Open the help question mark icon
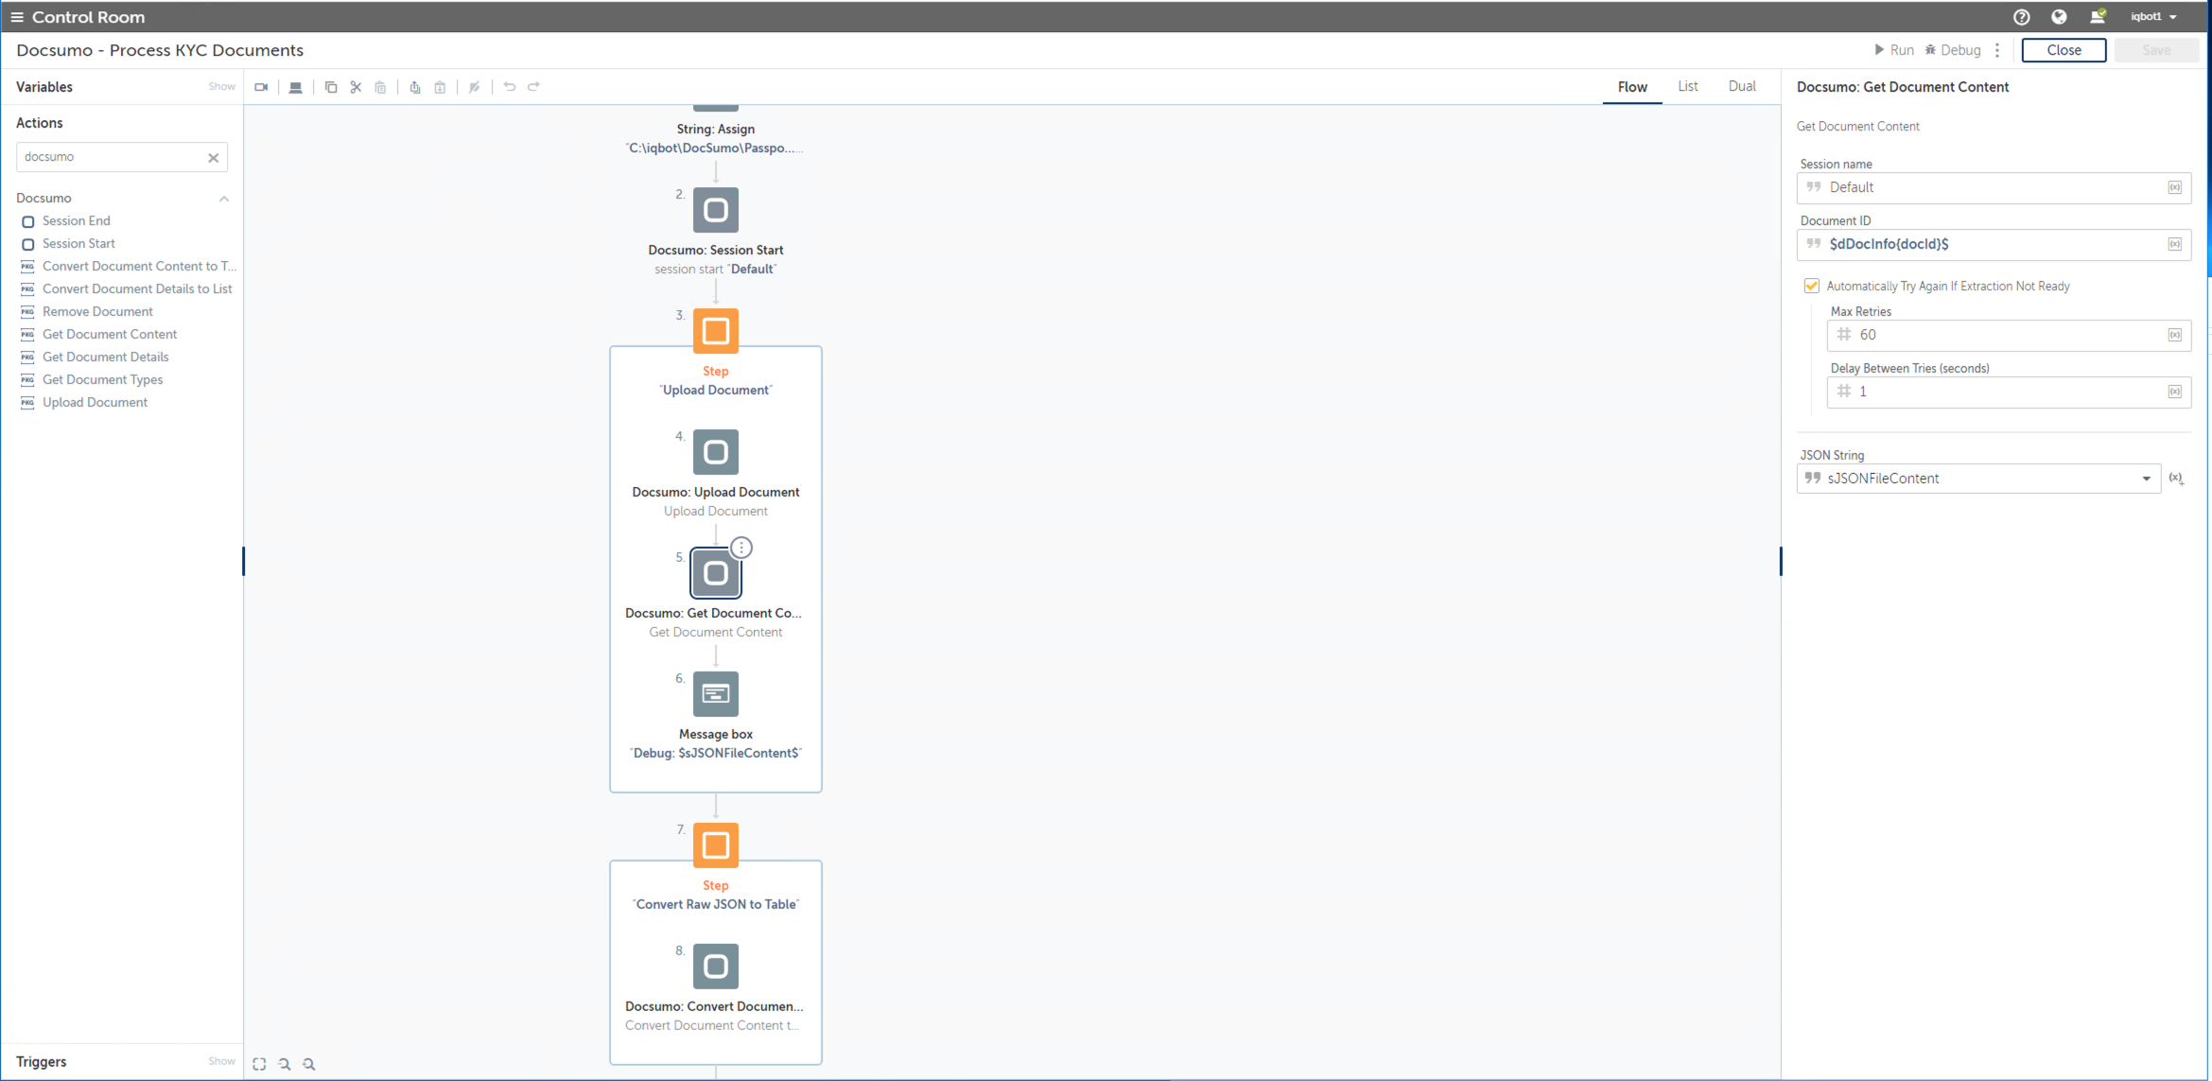Viewport: 2212px width, 1081px height. tap(2021, 17)
